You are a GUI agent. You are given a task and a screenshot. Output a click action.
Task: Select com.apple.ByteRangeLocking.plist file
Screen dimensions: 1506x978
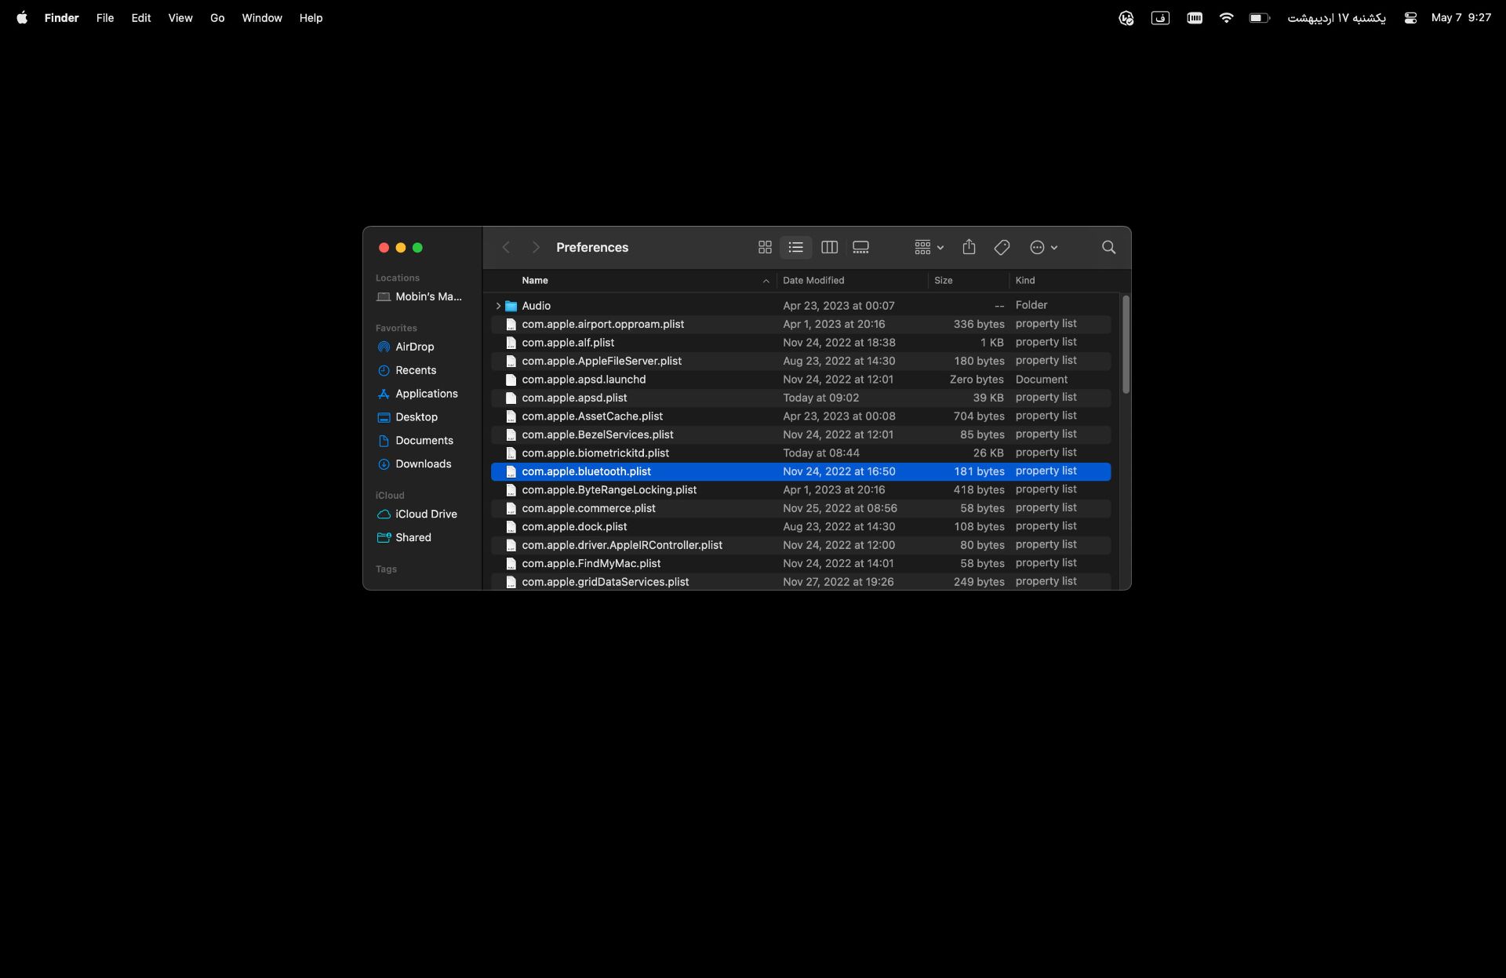click(801, 490)
